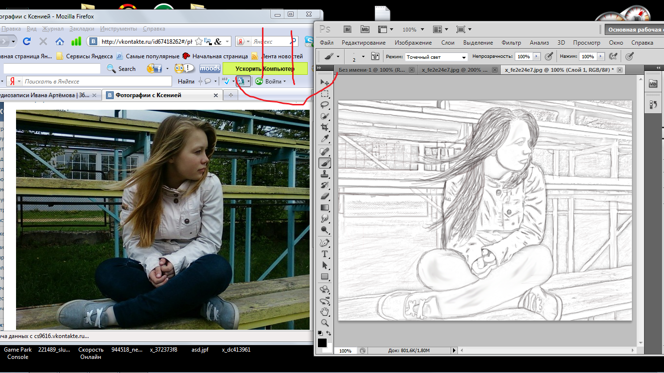Click the Ускорить Компьютер button
The width and height of the screenshot is (664, 373).
point(265,69)
